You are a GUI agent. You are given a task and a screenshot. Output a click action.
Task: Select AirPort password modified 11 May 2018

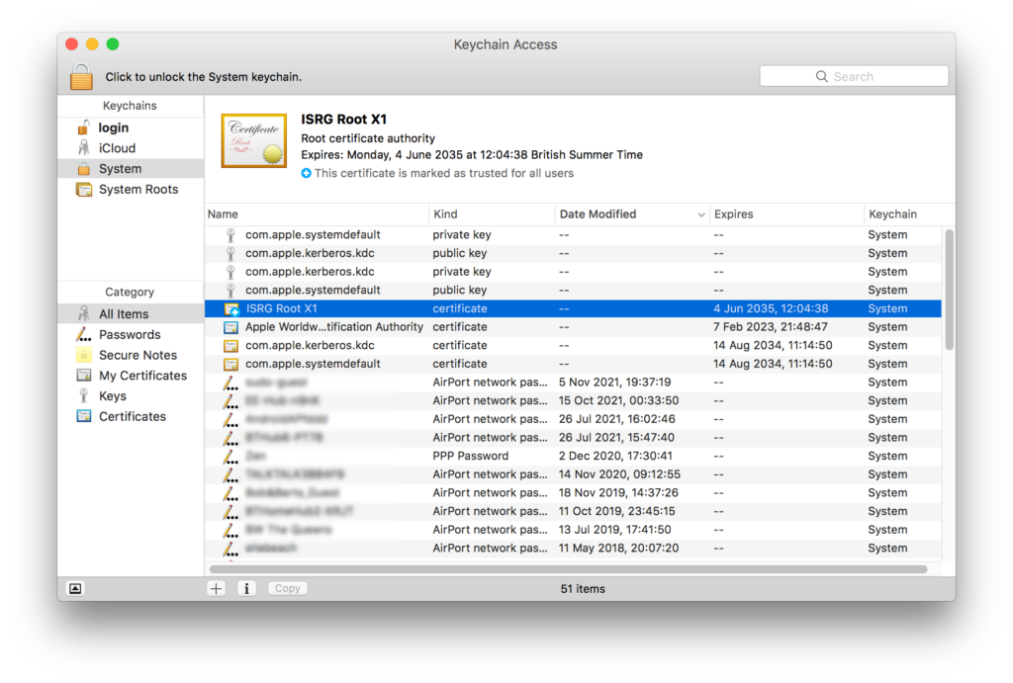click(573, 548)
